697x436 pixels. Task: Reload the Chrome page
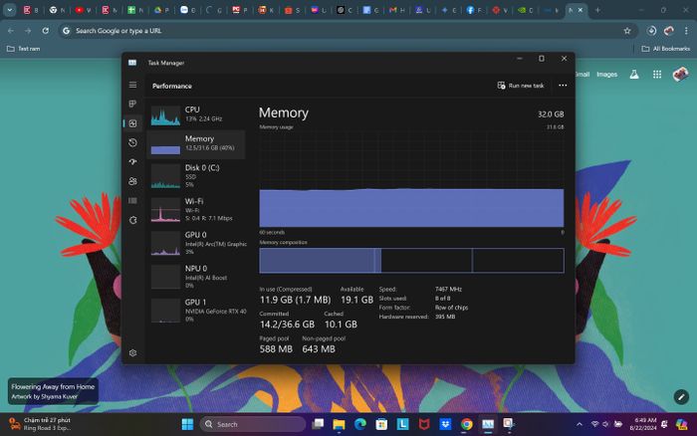pyautogui.click(x=46, y=31)
